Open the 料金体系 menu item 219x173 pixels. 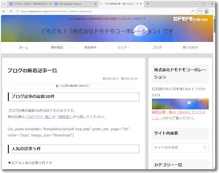pos(90,47)
